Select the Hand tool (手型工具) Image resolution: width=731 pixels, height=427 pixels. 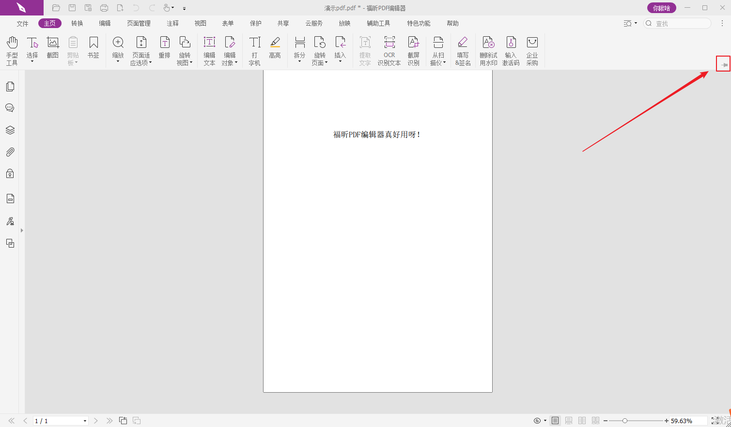click(x=12, y=50)
